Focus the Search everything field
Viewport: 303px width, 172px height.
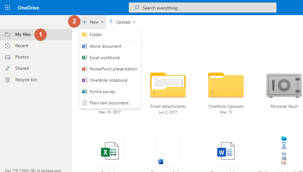(203, 8)
